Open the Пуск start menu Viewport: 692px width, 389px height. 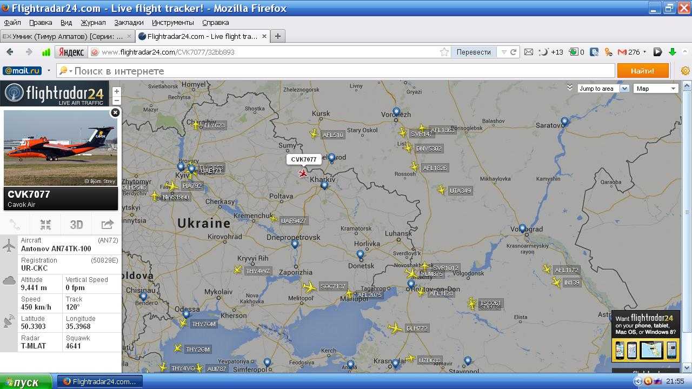[x=25, y=381]
